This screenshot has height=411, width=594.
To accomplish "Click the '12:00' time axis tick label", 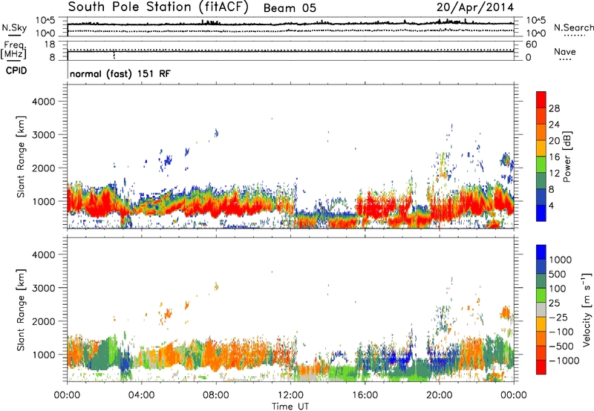I will pyautogui.click(x=290, y=395).
